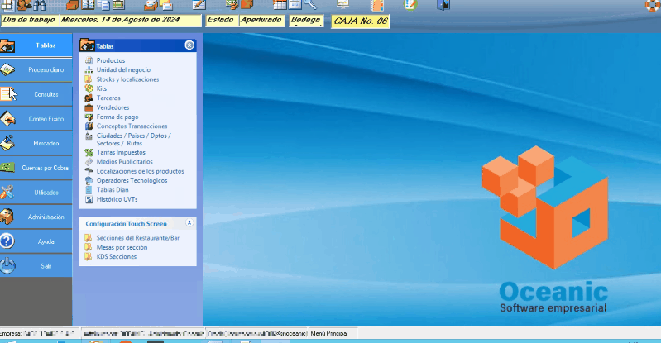Open the Forma de pago table
The height and width of the screenshot is (343, 661).
tap(117, 117)
